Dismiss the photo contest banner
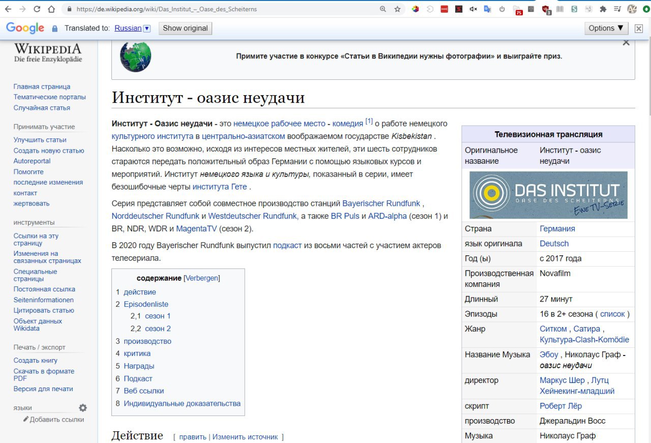The height and width of the screenshot is (443, 651). coord(626,43)
